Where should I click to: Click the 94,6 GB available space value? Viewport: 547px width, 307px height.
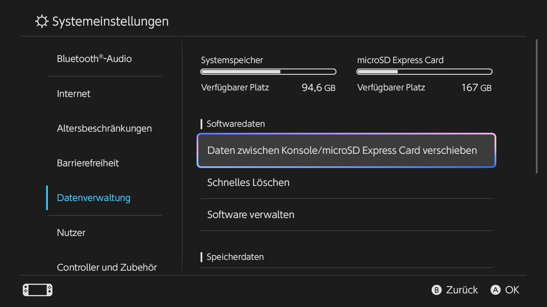coord(319,88)
